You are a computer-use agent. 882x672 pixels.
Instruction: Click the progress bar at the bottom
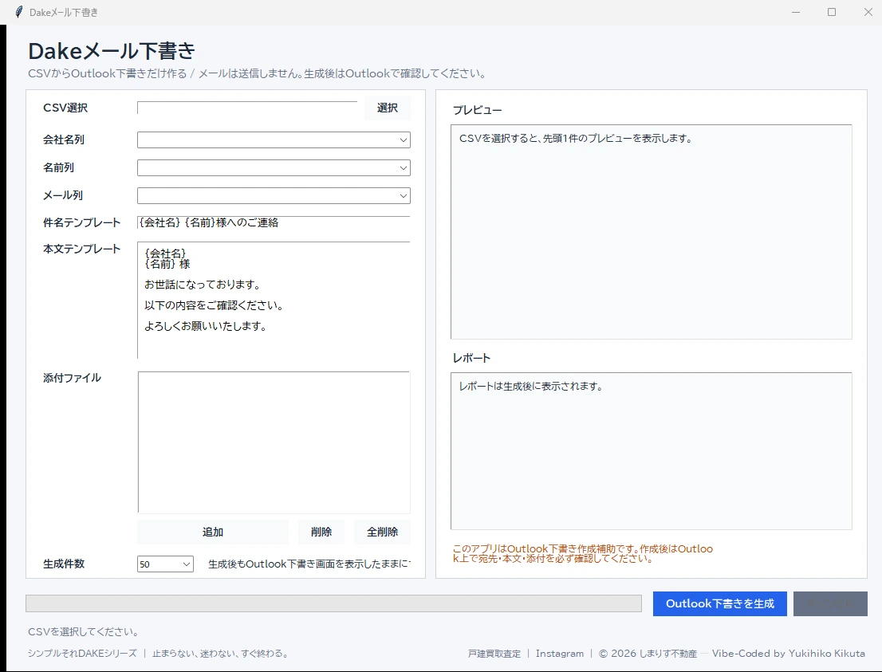[333, 603]
